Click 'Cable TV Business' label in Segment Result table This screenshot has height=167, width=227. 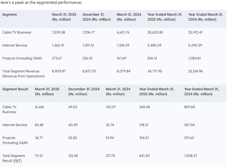coord(9,110)
